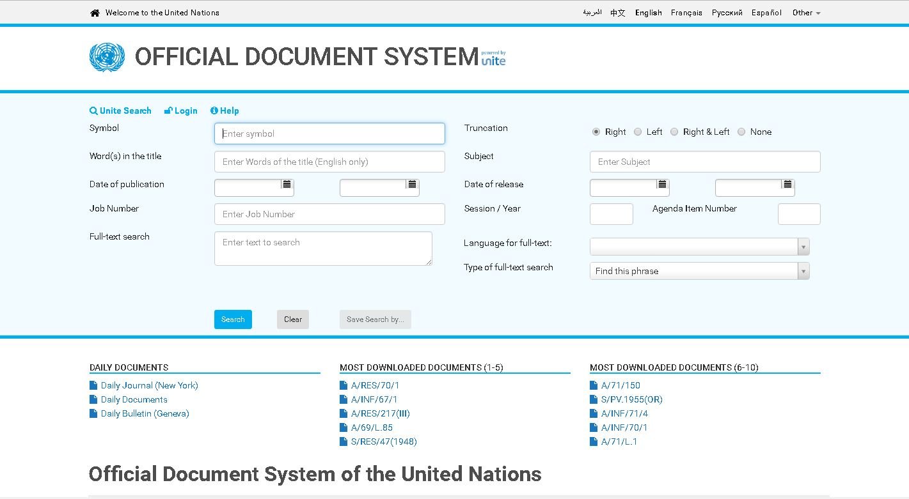This screenshot has height=499, width=909.
Task: Click document icon beside Daily Journal (New York)
Action: [93, 385]
